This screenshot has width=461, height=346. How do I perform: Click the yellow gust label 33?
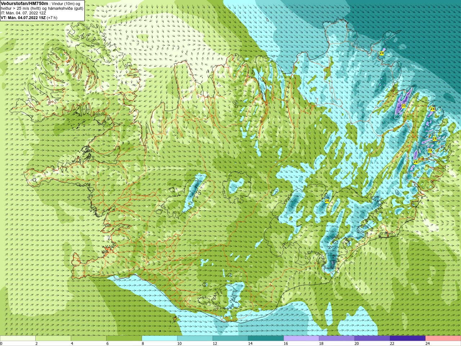tap(404, 106)
